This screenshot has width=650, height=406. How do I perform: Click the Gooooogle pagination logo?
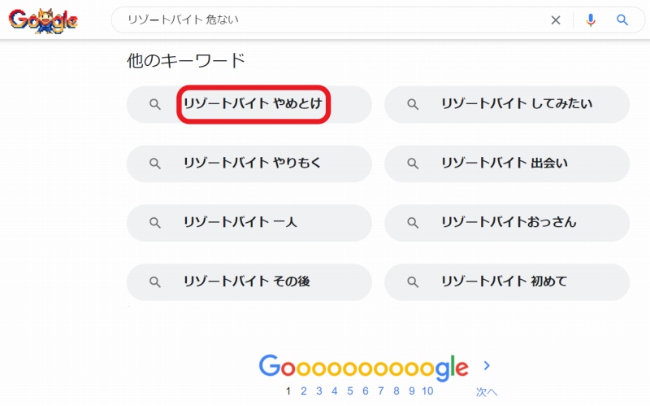click(363, 368)
